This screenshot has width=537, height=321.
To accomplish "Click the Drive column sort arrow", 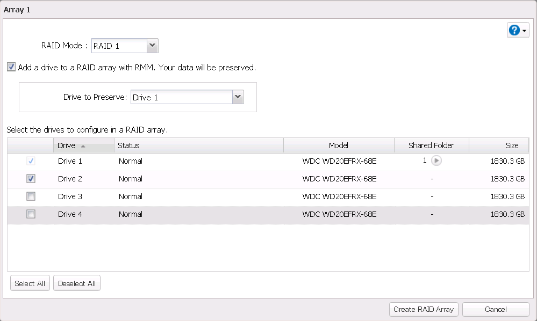I will [x=83, y=146].
